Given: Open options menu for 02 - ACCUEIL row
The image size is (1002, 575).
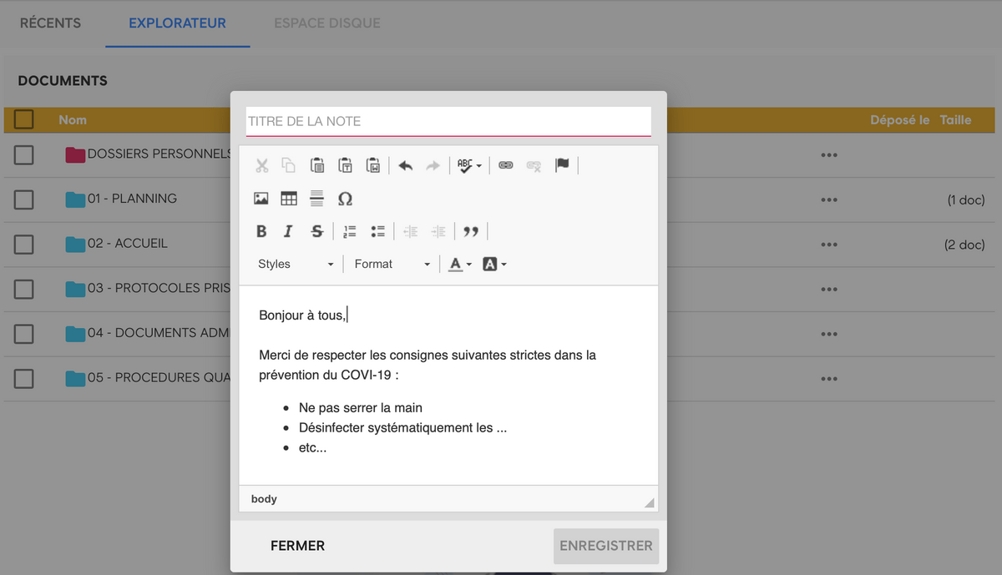Looking at the screenshot, I should click(x=828, y=245).
